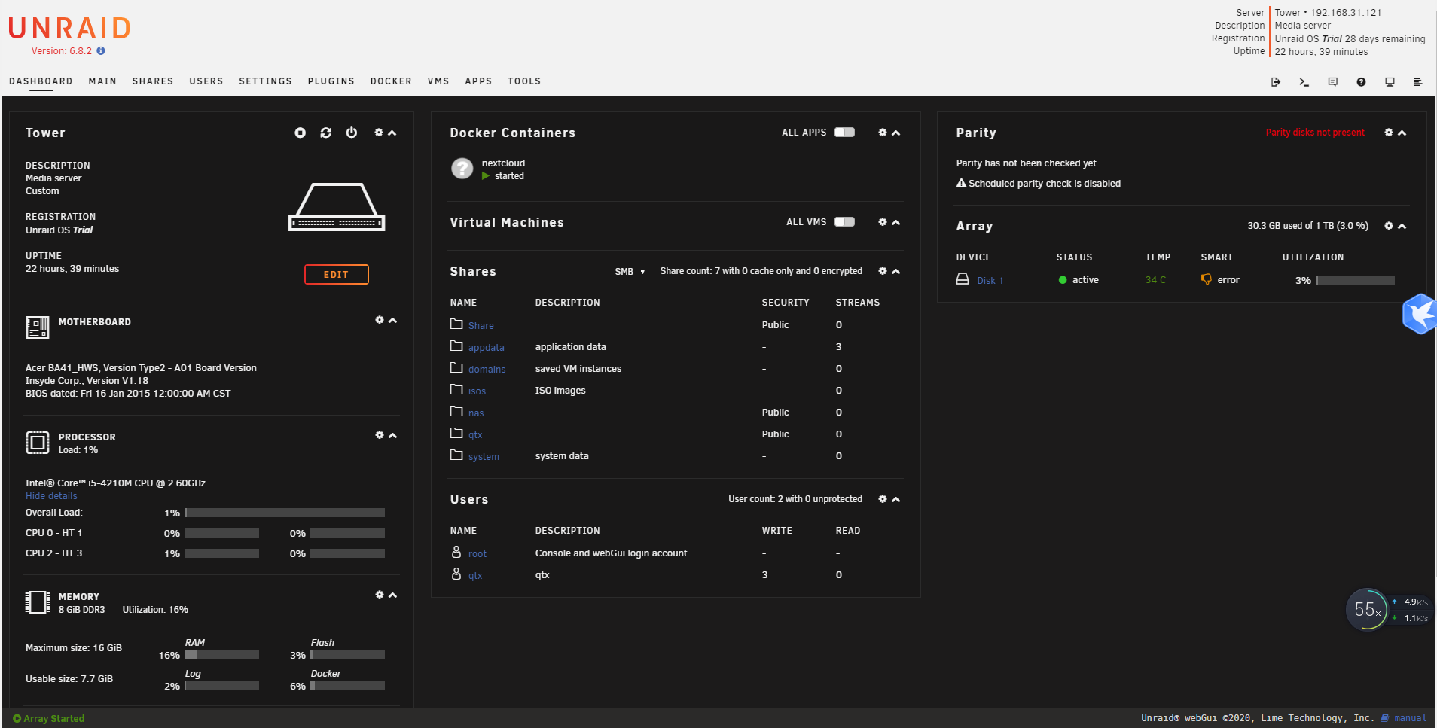Screen dimensions: 1437x728
Task: Open the Apps tab
Action: 478,81
